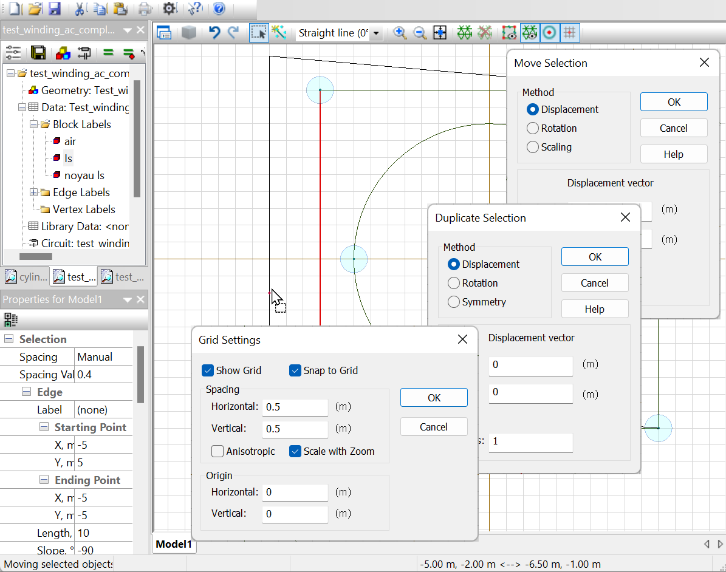Viewport: 726px width, 572px height.
Task: Click the Zoom In magnifier icon
Action: point(400,33)
